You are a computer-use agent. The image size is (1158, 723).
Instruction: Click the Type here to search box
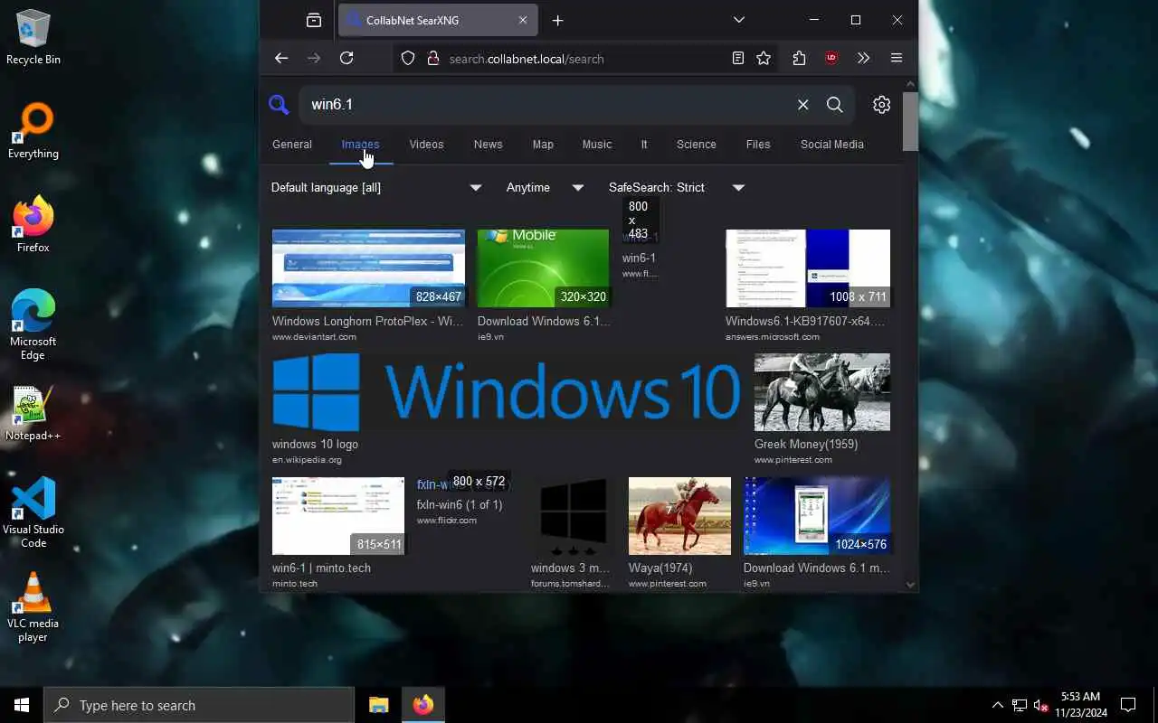[x=199, y=705]
